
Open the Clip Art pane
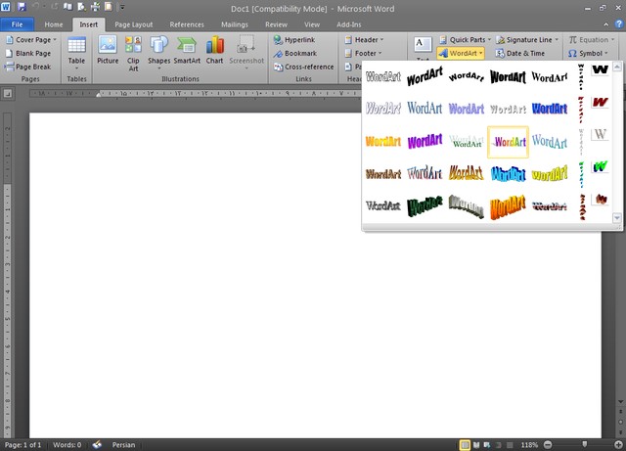(133, 50)
